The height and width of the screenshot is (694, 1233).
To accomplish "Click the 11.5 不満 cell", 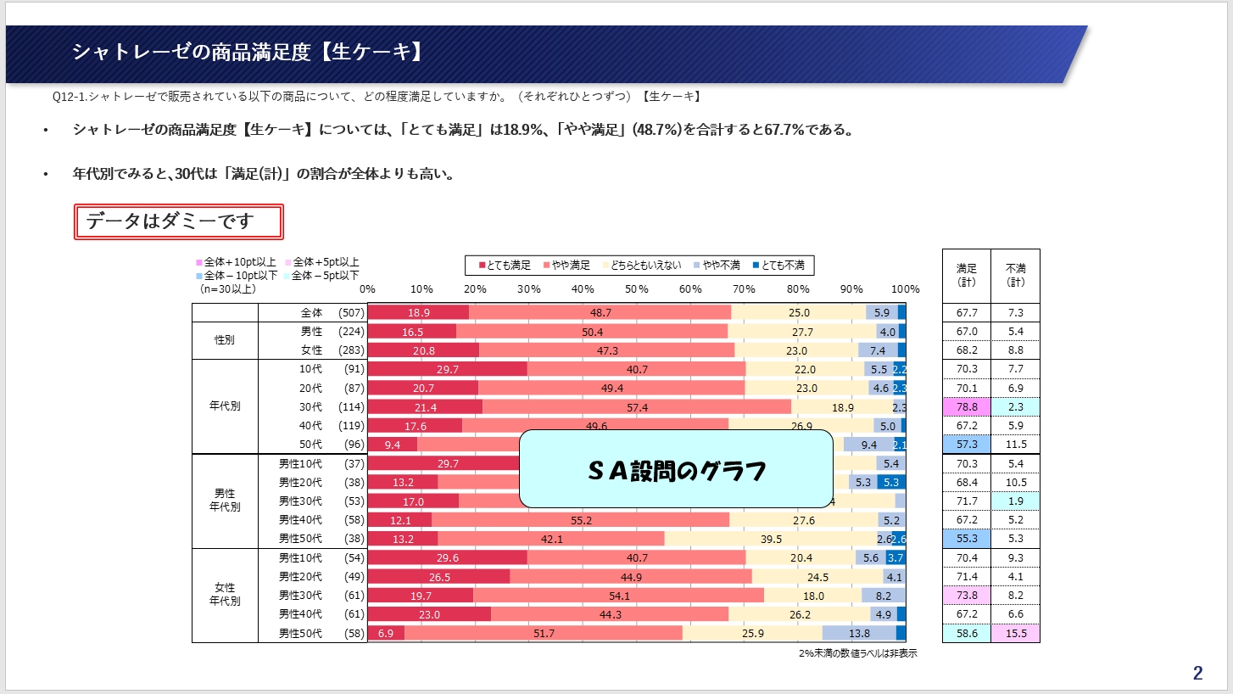I will 1015,444.
